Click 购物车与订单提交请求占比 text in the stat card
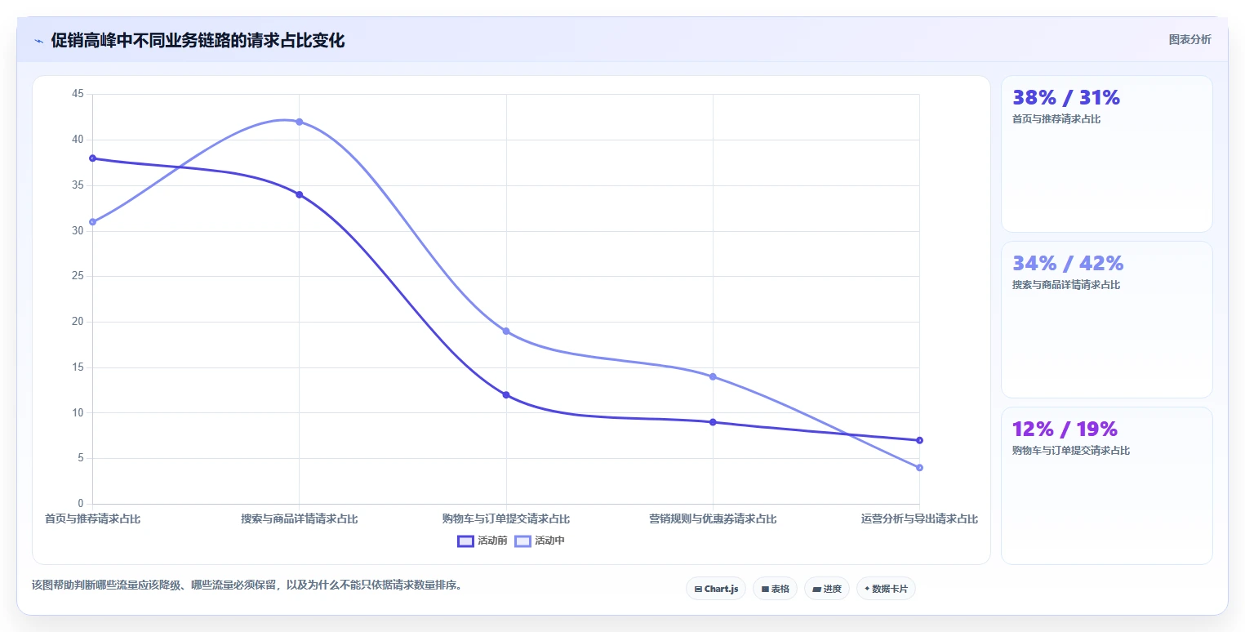The height and width of the screenshot is (632, 1245). [x=1071, y=451]
